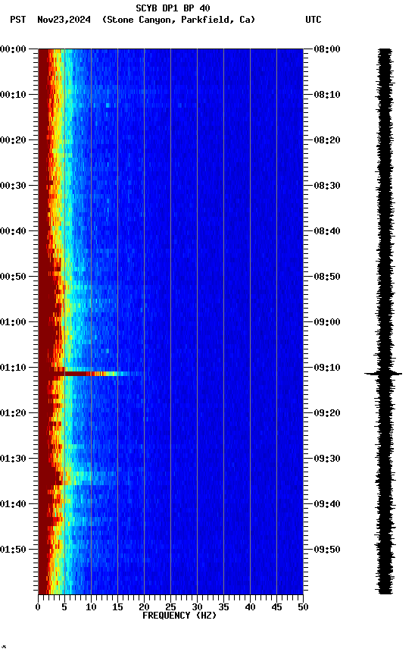Click the UTC time label 09:40
418x655 pixels.
click(x=327, y=505)
